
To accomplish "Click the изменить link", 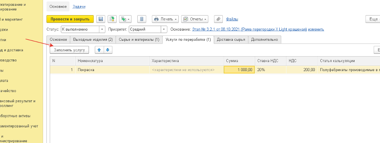I will 316,30.
